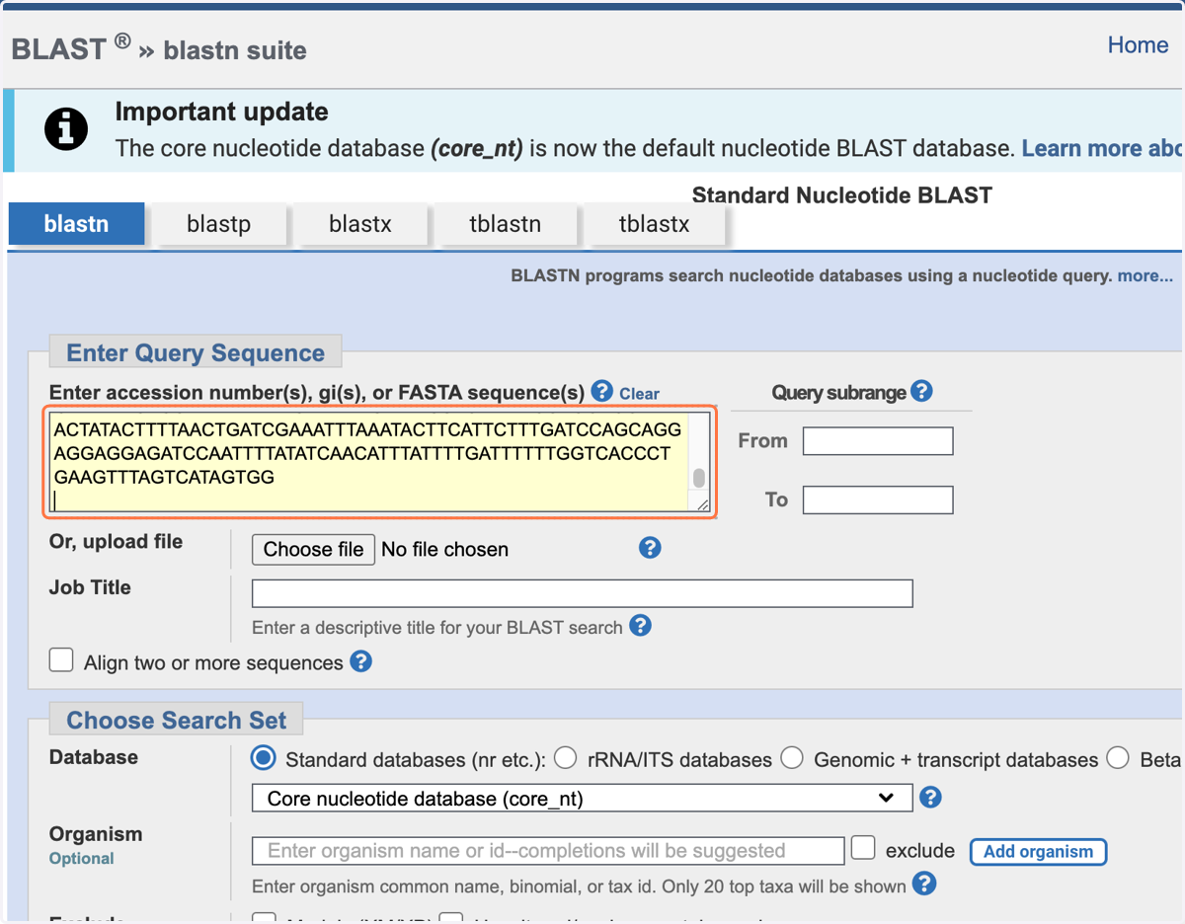Click the Enter Query Sequence heading

coord(196,352)
